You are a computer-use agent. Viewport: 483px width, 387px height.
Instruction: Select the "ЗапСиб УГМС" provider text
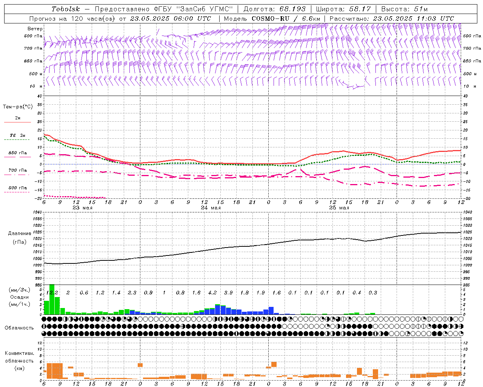pos(205,9)
